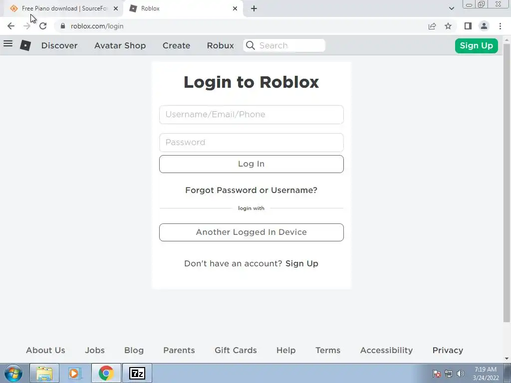
Task: Open the Robux menu item
Action: (220, 45)
